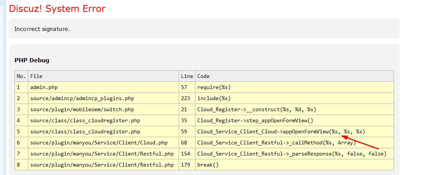Click row number 3 cell
The image size is (431, 175).
[21, 110]
